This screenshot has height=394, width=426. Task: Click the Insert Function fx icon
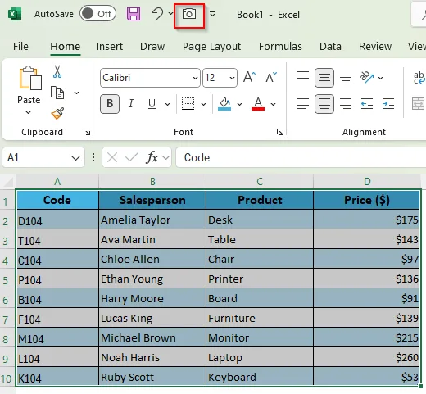152,157
